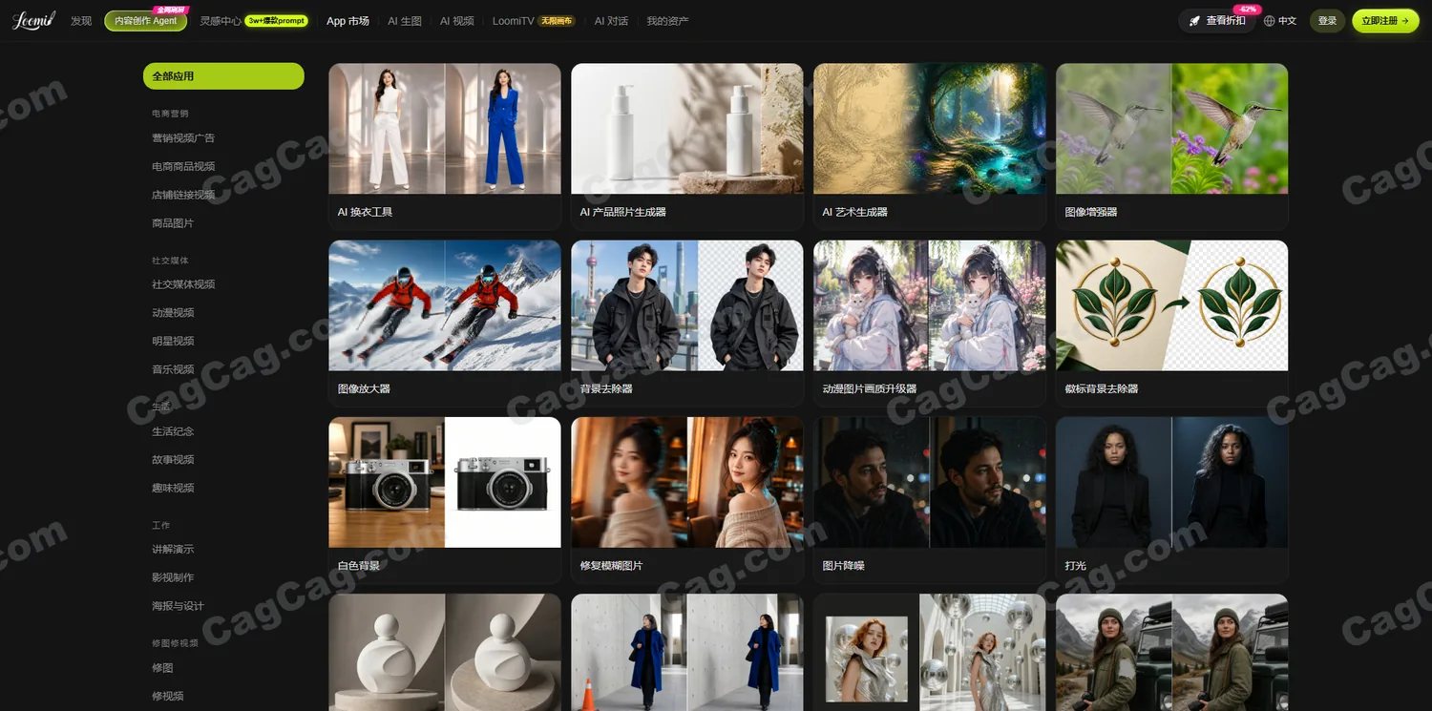Go to 灵感中心
This screenshot has height=711, width=1432.
[221, 21]
